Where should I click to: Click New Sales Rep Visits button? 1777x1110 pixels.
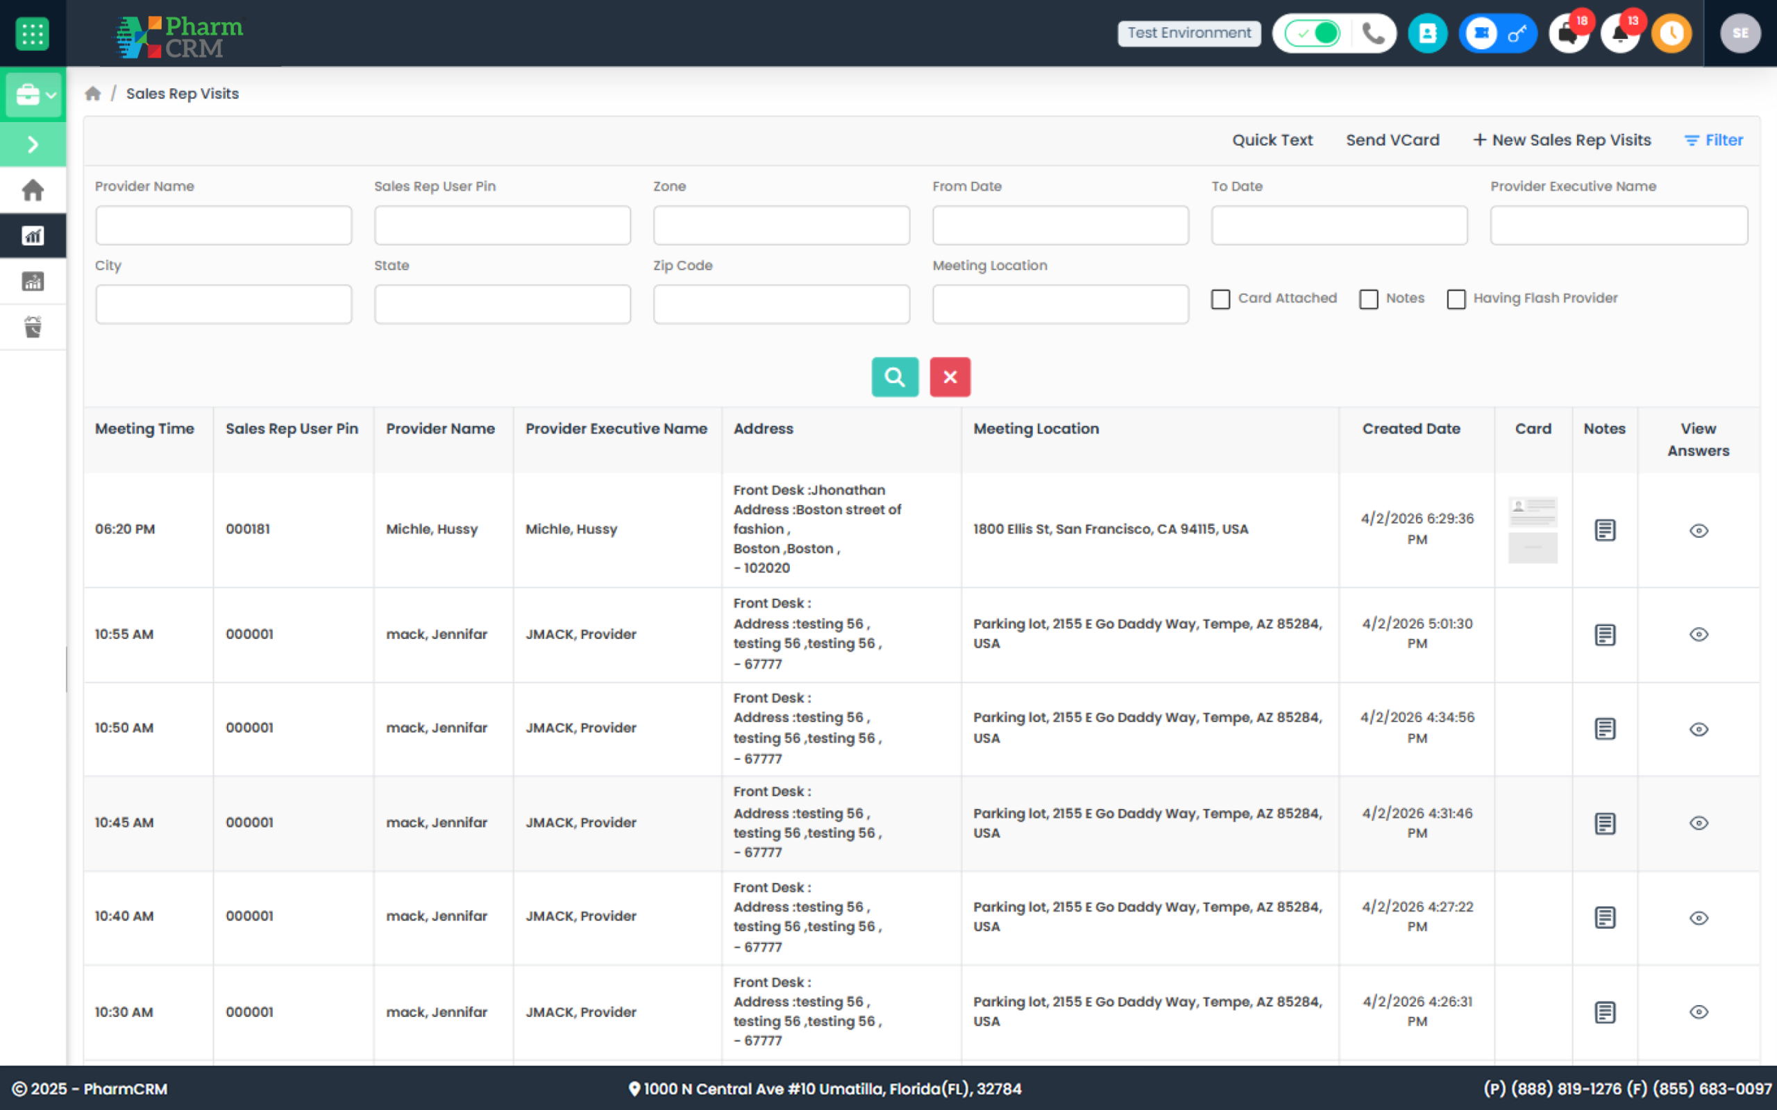[1562, 140]
